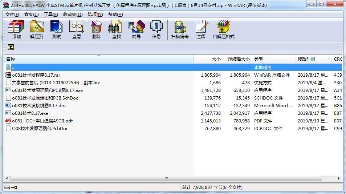Go up one level with arrow button

11,47
